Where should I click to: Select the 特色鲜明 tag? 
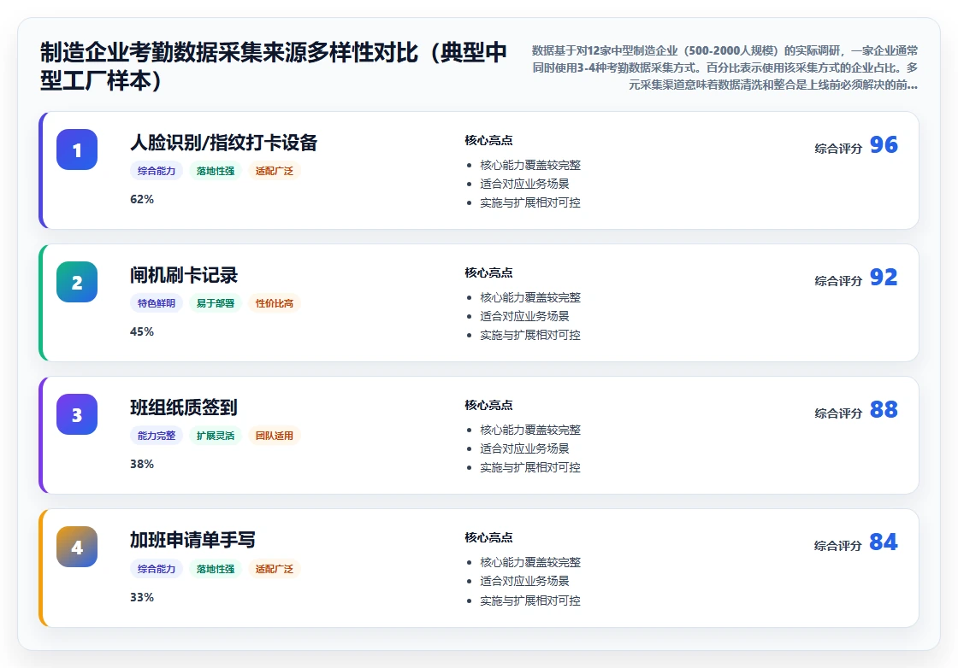pyautogui.click(x=157, y=303)
